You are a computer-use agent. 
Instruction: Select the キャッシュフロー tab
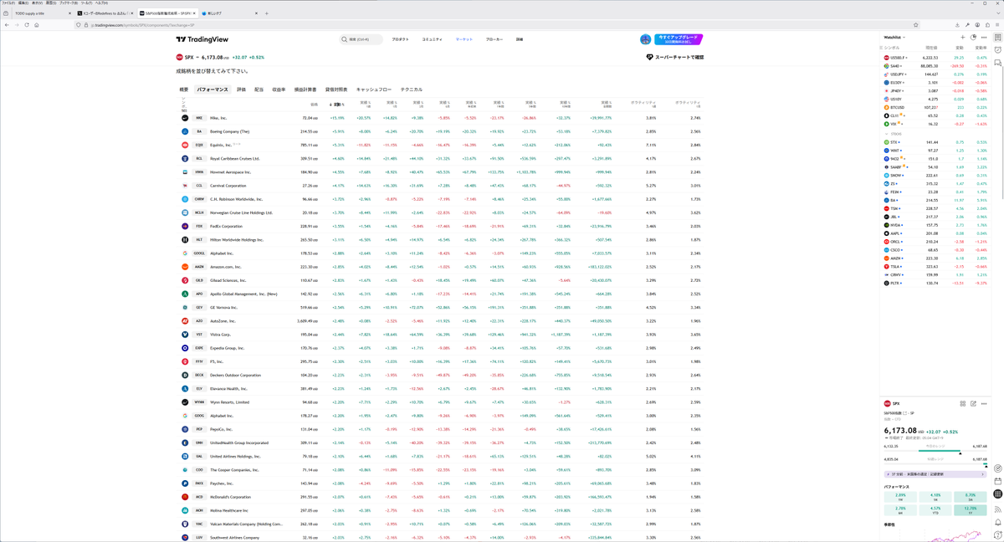[374, 89]
